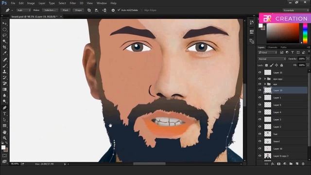Switch to the Paths tab
The image size is (311, 175).
coord(283,47)
